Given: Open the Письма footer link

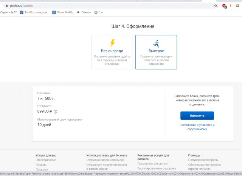Looking at the screenshot, I should 41,165.
